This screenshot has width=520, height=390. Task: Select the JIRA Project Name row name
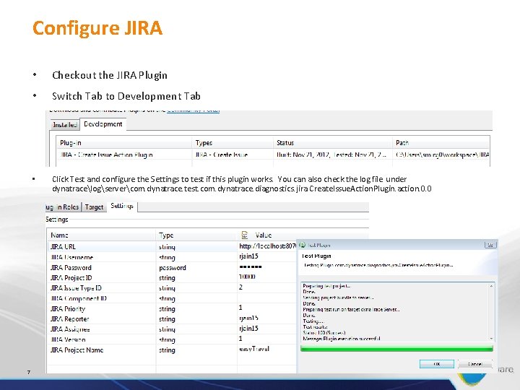tap(77, 350)
